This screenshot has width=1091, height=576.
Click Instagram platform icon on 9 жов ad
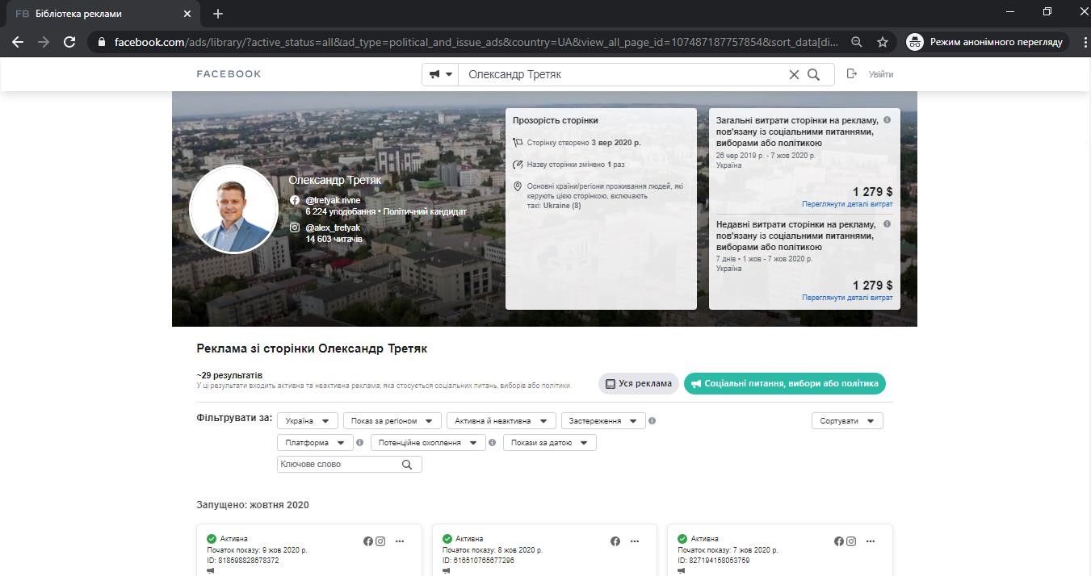[380, 541]
